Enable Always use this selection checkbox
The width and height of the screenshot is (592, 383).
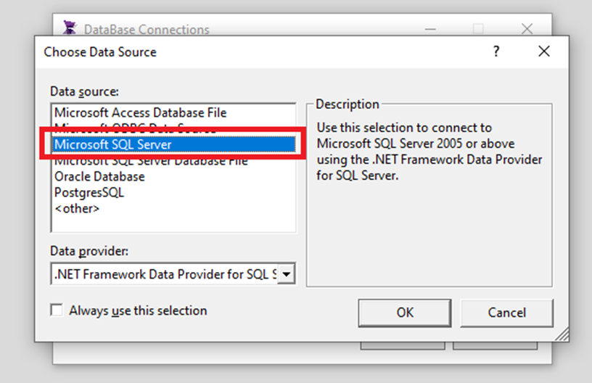[x=57, y=310]
